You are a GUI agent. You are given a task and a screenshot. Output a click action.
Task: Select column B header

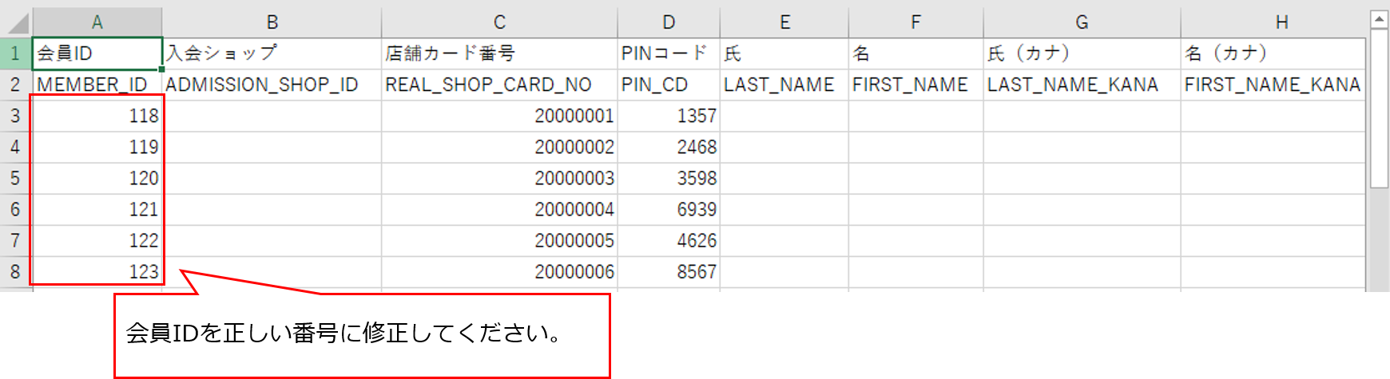tap(272, 22)
